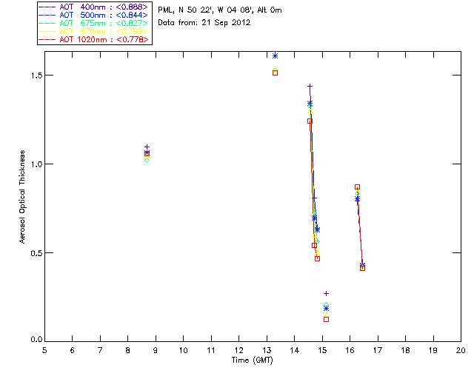Click the 'Aerosol Optical Thickness' y-axis title
The width and height of the screenshot is (474, 379).
pos(22,197)
